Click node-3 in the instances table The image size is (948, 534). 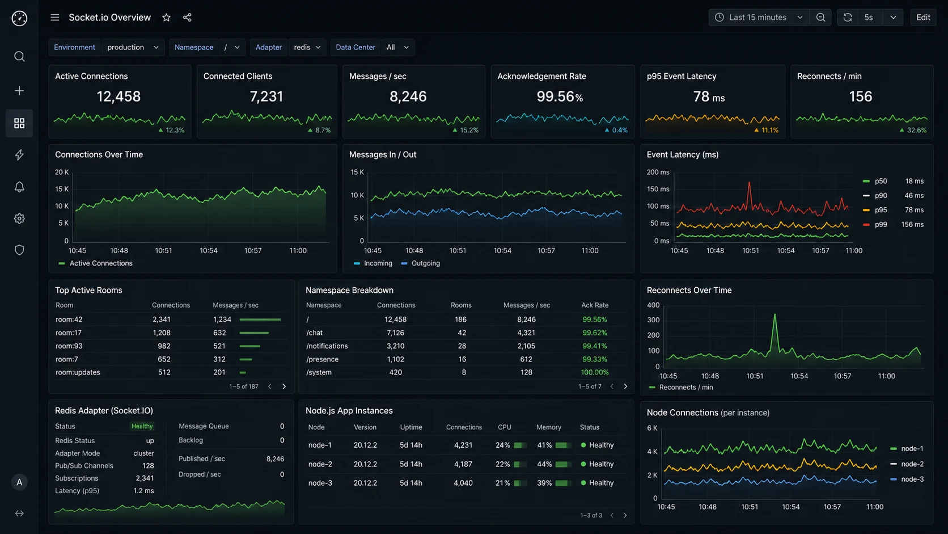click(320, 483)
